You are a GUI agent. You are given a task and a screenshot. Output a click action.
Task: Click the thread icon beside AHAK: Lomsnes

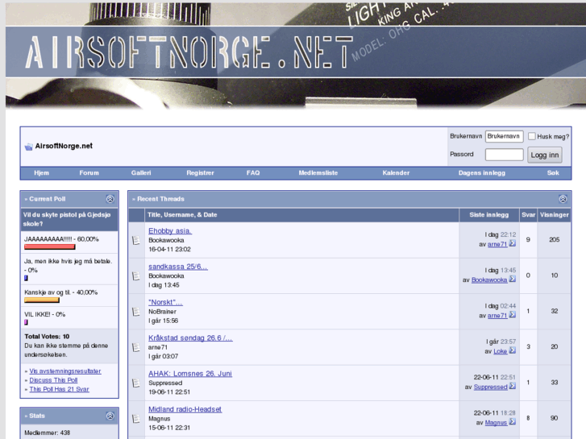(136, 383)
